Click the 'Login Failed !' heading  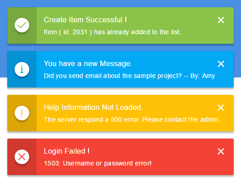[x=67, y=151]
